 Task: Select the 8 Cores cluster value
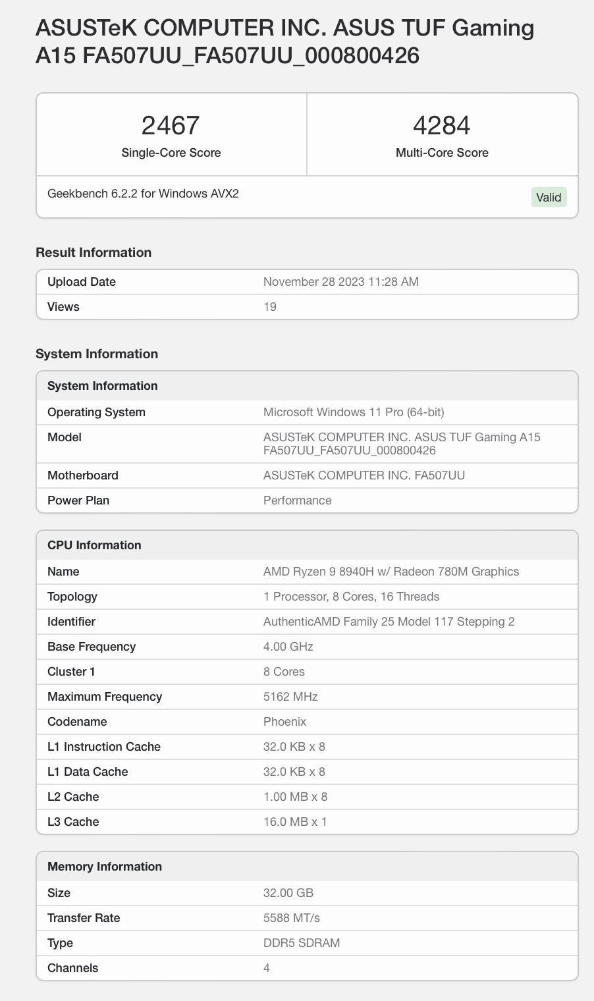284,672
